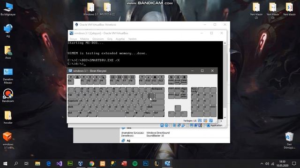Click the Ağ section header in VirtualBox Manager
This screenshot has height=168, width=300.
(x=128, y=140)
